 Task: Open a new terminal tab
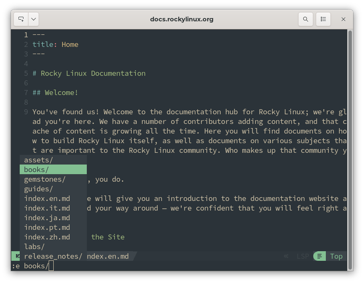[x=21, y=19]
